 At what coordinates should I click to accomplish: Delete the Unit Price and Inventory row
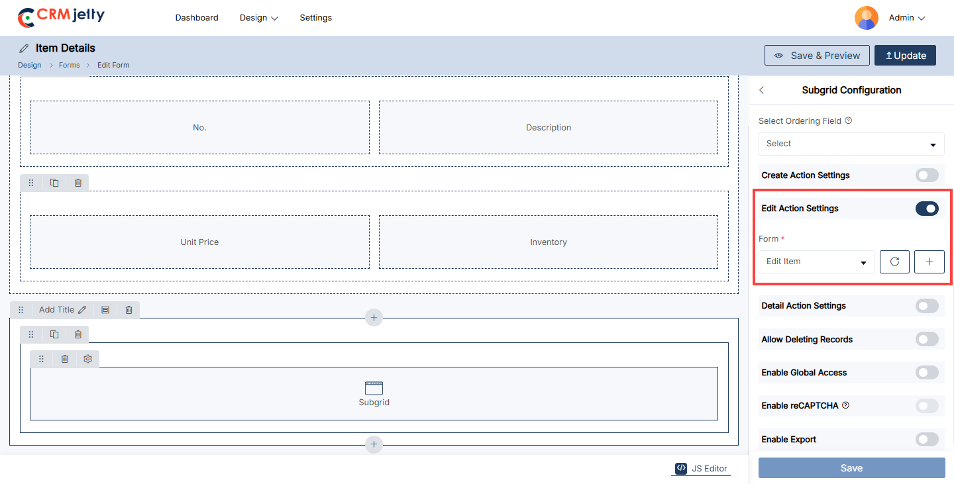pos(78,183)
